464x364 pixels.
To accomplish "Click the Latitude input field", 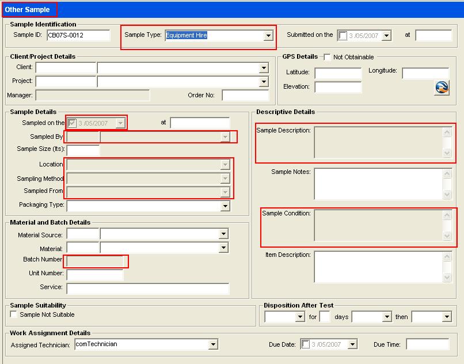I will [x=338, y=73].
